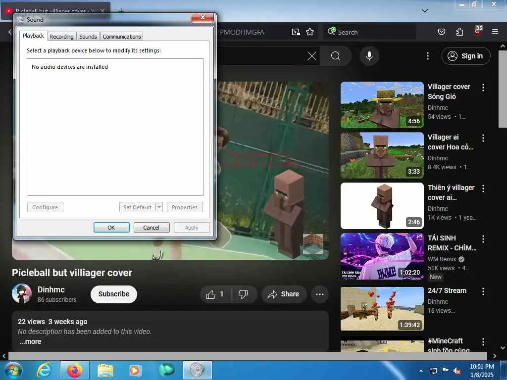
Task: Click the muted volume tray icon
Action: click(x=456, y=371)
